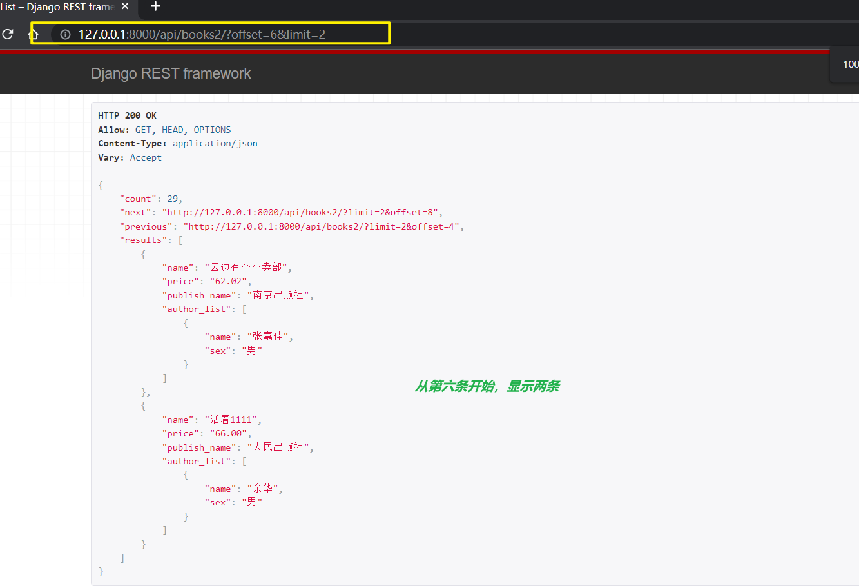The image size is (859, 586).
Task: Click the browser reload icon
Action: [8, 34]
